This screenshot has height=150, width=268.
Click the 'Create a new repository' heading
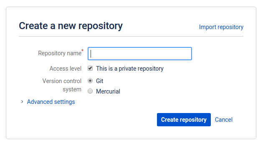(71, 26)
